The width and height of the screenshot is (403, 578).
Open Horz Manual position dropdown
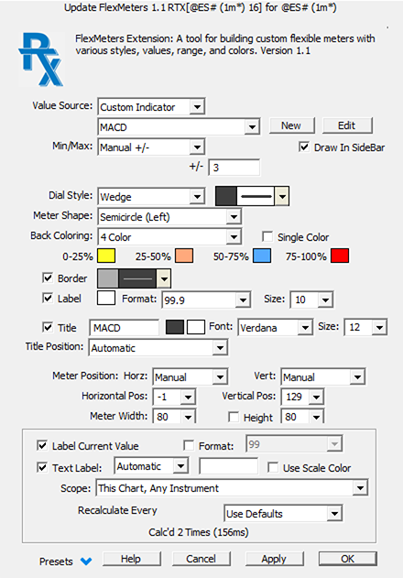coord(191,376)
